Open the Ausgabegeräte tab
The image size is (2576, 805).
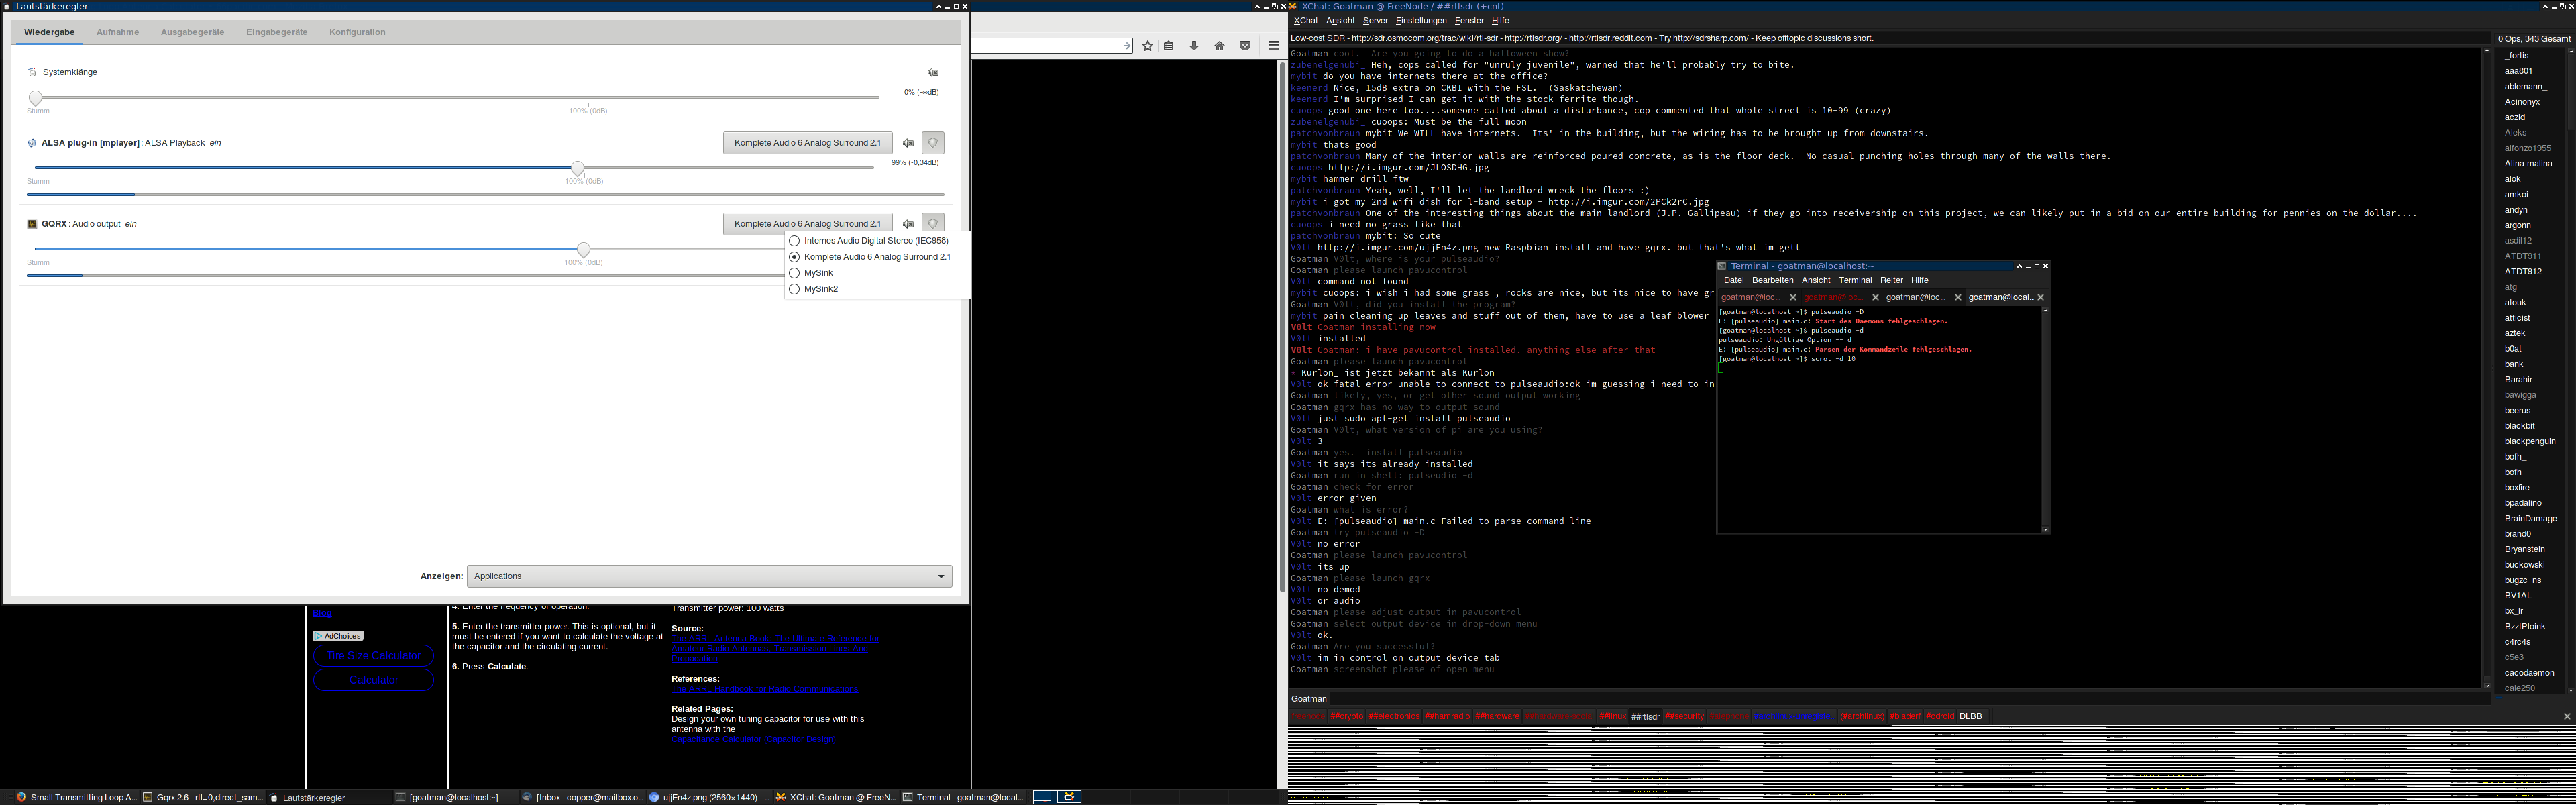192,32
